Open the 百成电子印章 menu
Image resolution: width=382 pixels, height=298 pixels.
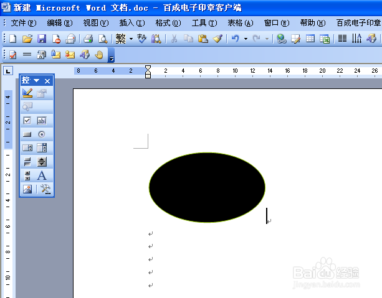coord(358,23)
